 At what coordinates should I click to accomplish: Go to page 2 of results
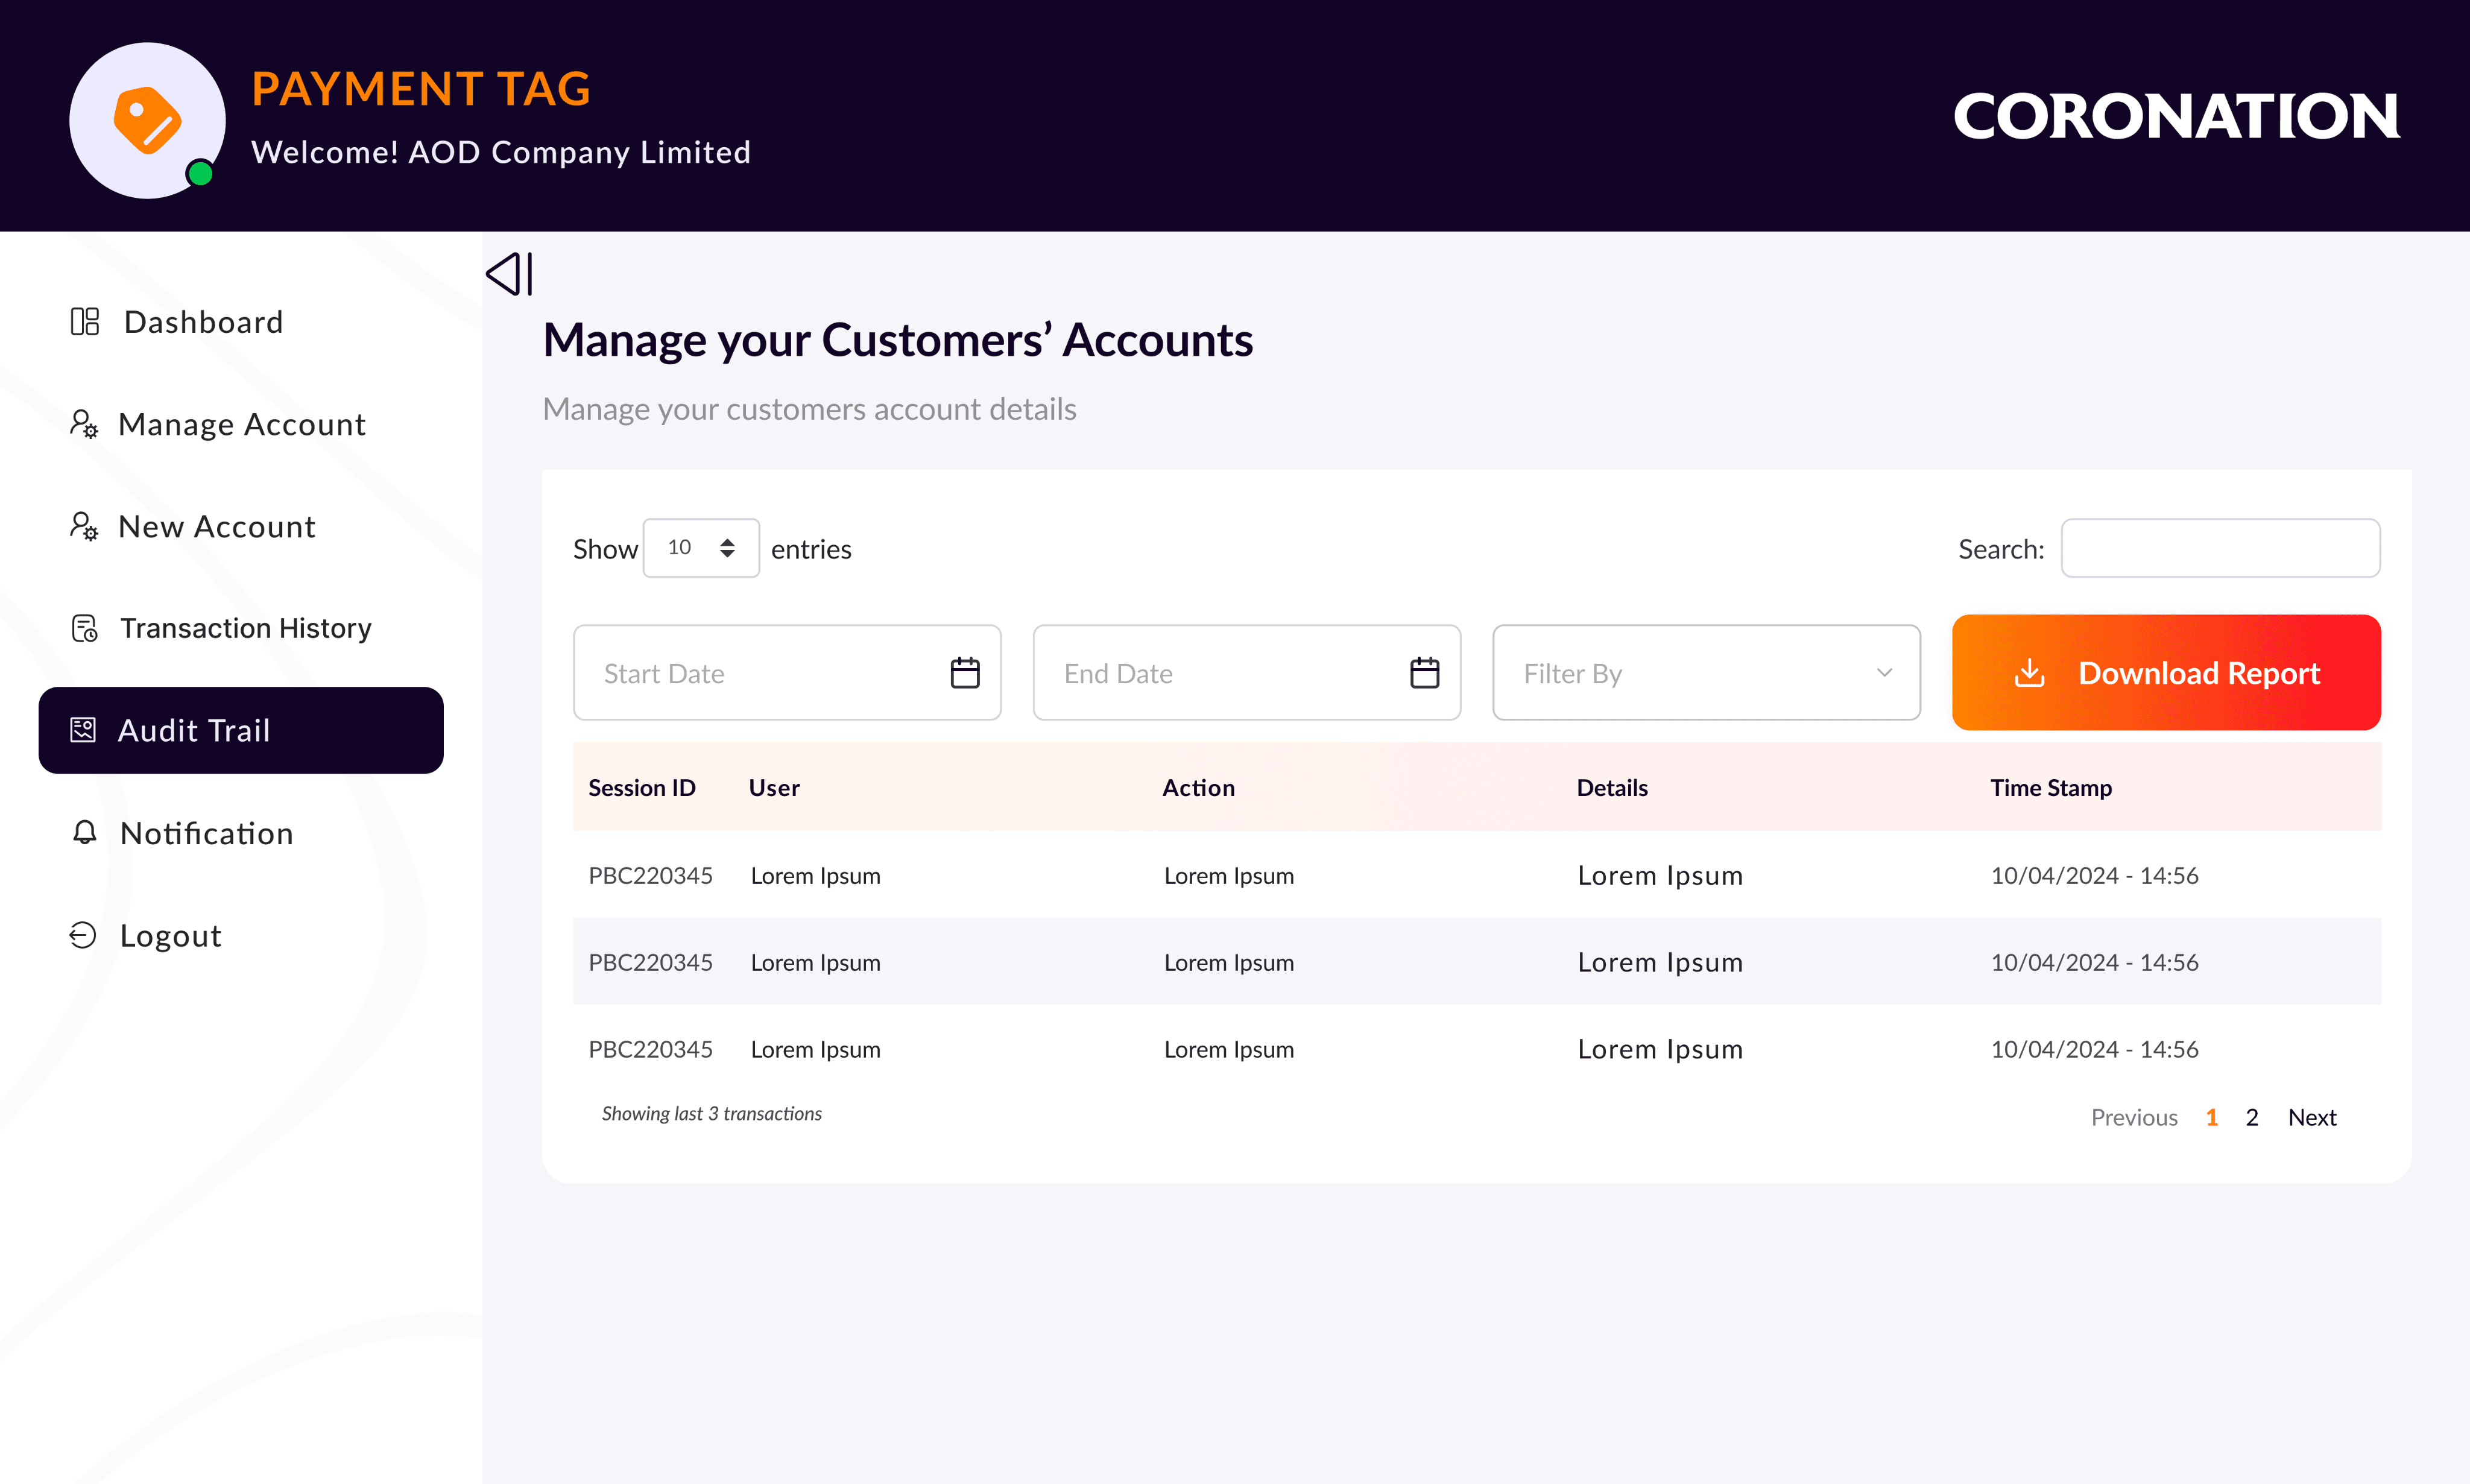point(2251,1117)
